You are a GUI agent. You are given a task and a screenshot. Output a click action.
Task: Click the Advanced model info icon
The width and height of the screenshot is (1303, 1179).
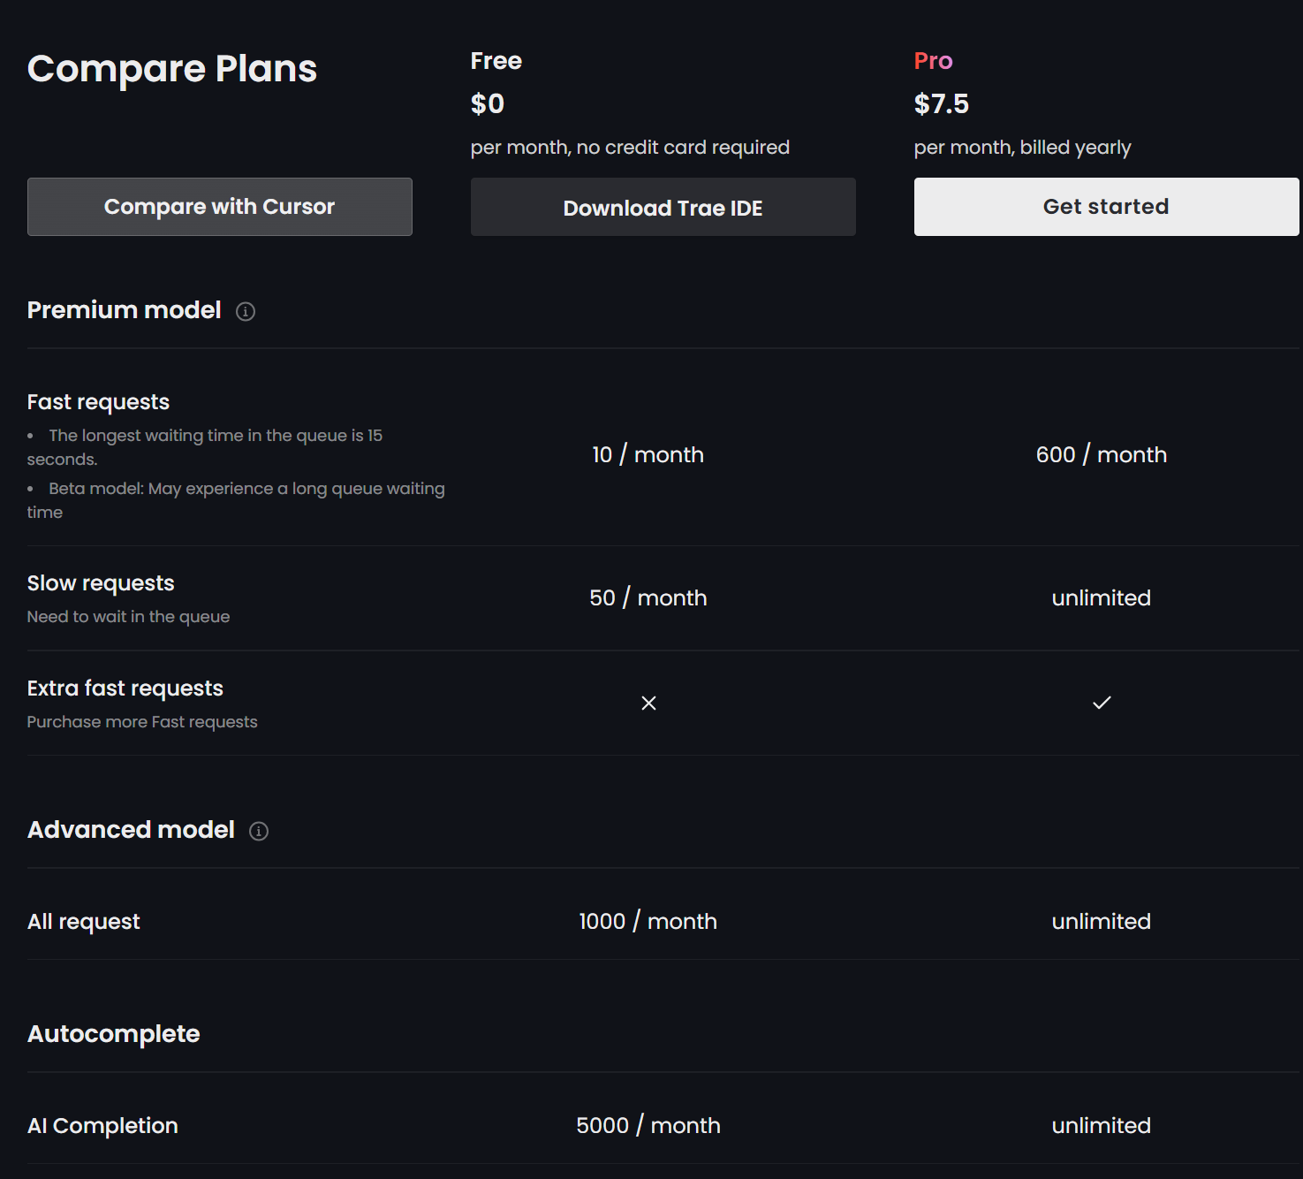coord(259,831)
